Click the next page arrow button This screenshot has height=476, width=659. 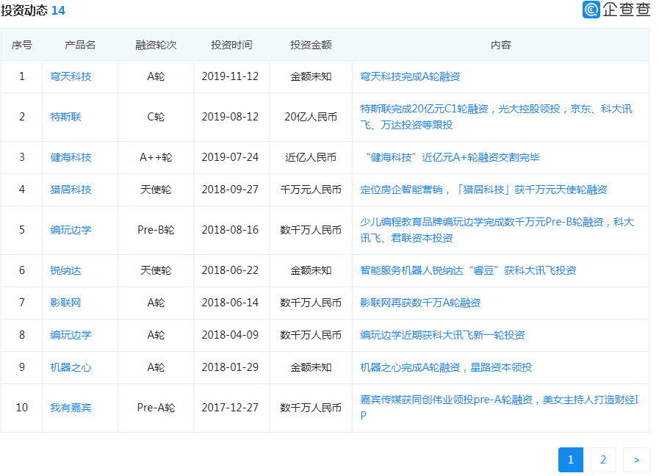click(x=636, y=460)
